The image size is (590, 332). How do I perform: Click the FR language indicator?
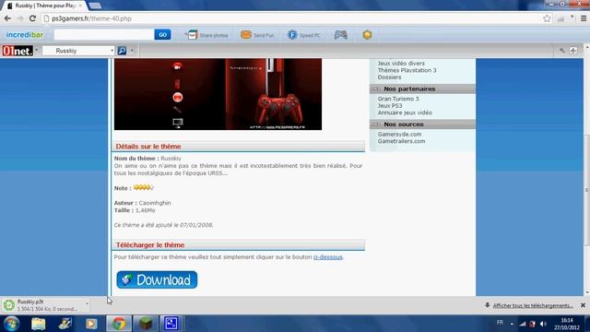[x=500, y=323]
